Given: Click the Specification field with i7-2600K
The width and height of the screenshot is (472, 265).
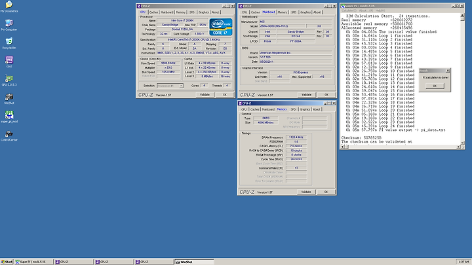Looking at the screenshot, I should (x=194, y=40).
